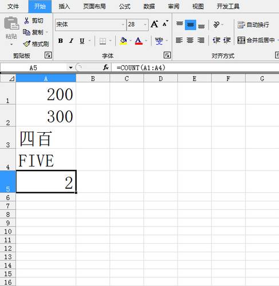Switch to the 页面布局 tab

tap(95, 6)
